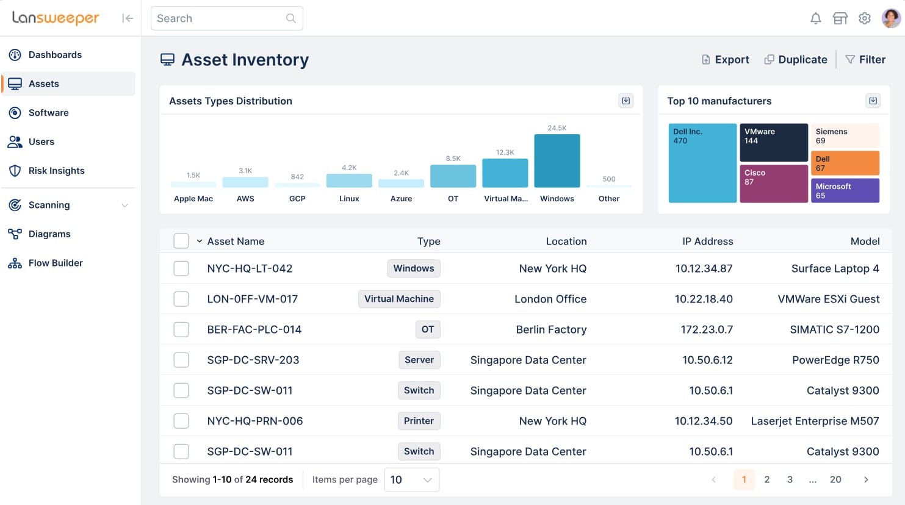Go to page 3
The image size is (905, 505).
[790, 480]
